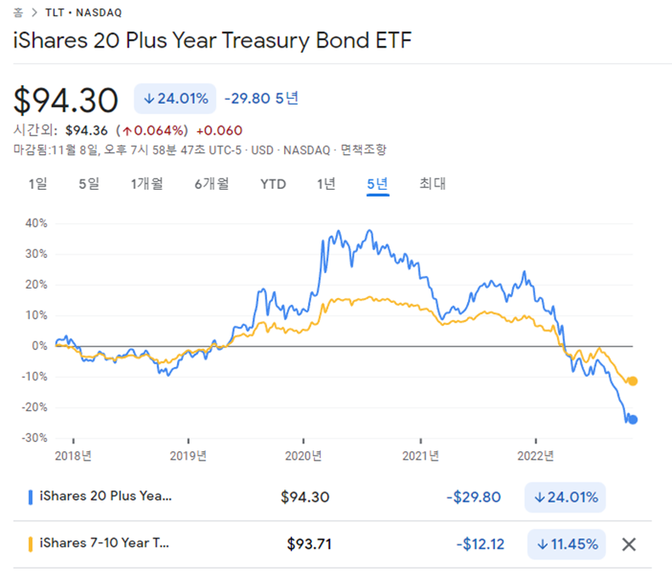This screenshot has width=672, height=578.
Task: Select the 1일 time range tab
Action: click(37, 184)
